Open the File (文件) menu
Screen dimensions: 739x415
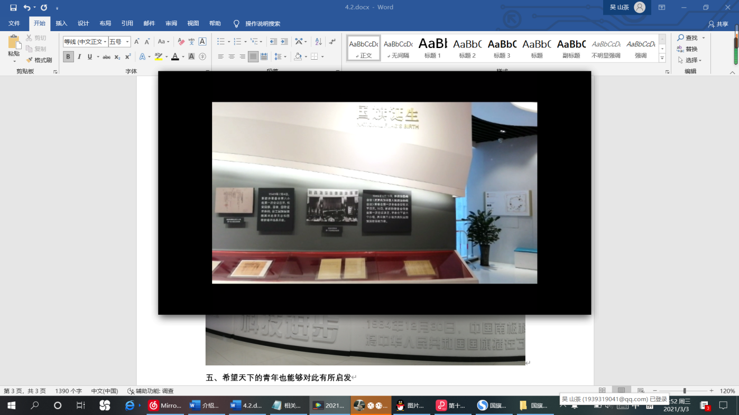click(14, 24)
